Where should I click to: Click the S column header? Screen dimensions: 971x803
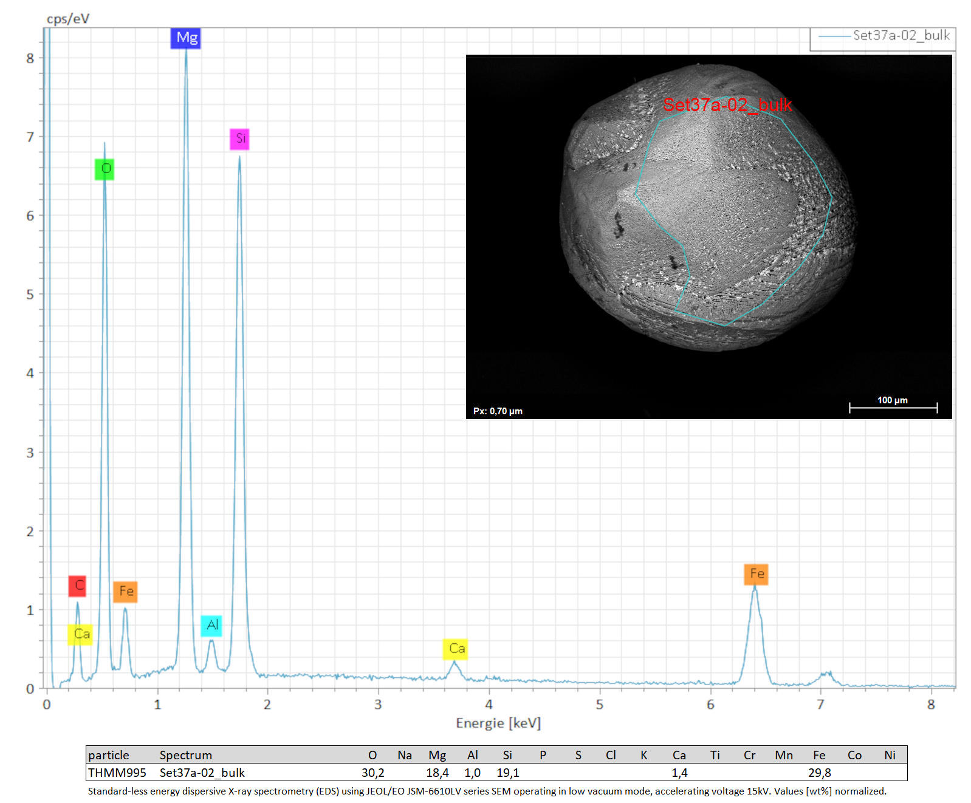pos(578,755)
